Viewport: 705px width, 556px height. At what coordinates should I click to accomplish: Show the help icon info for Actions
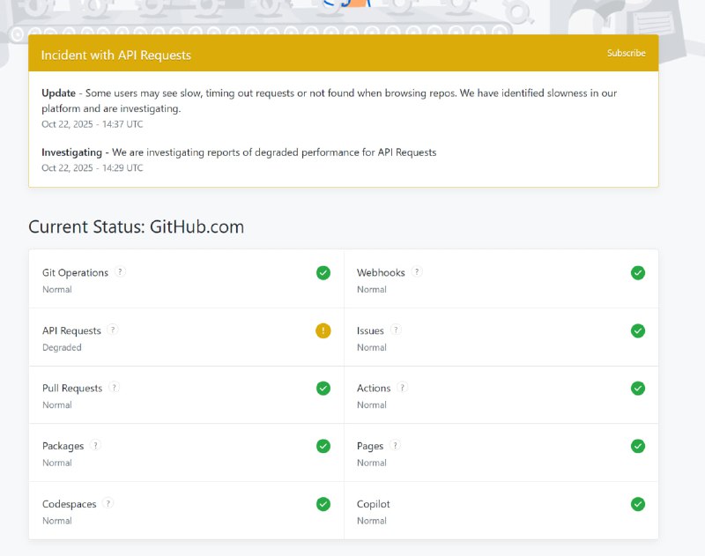click(x=403, y=388)
